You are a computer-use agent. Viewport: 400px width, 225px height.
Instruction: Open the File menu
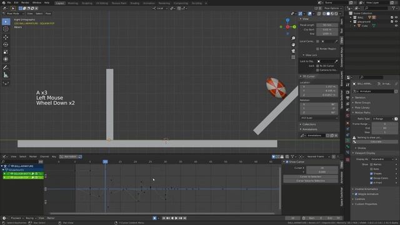point(9,2)
